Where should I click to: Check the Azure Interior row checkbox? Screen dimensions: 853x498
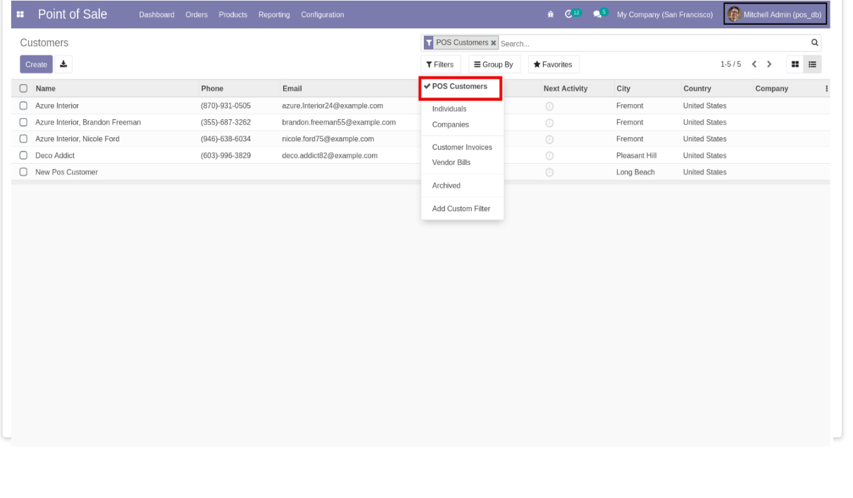coord(24,105)
